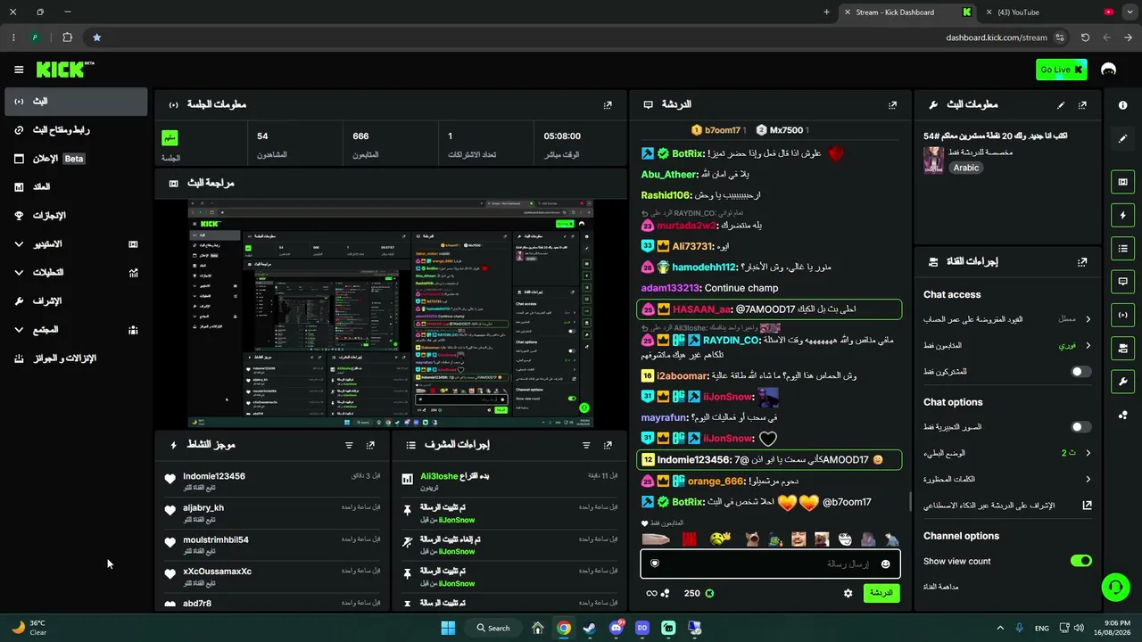Open adam133213's username in chat
Viewport: 1142px width, 642px height.
(x=672, y=288)
